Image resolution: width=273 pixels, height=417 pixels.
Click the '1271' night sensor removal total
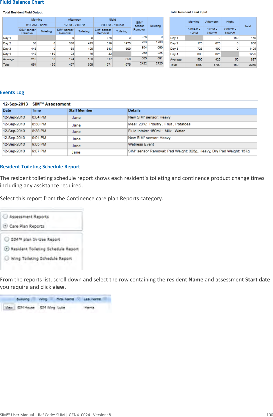pos(108,64)
